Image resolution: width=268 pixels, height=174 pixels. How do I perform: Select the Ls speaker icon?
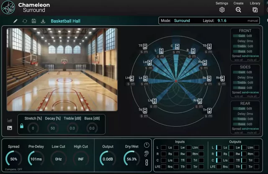145,79
